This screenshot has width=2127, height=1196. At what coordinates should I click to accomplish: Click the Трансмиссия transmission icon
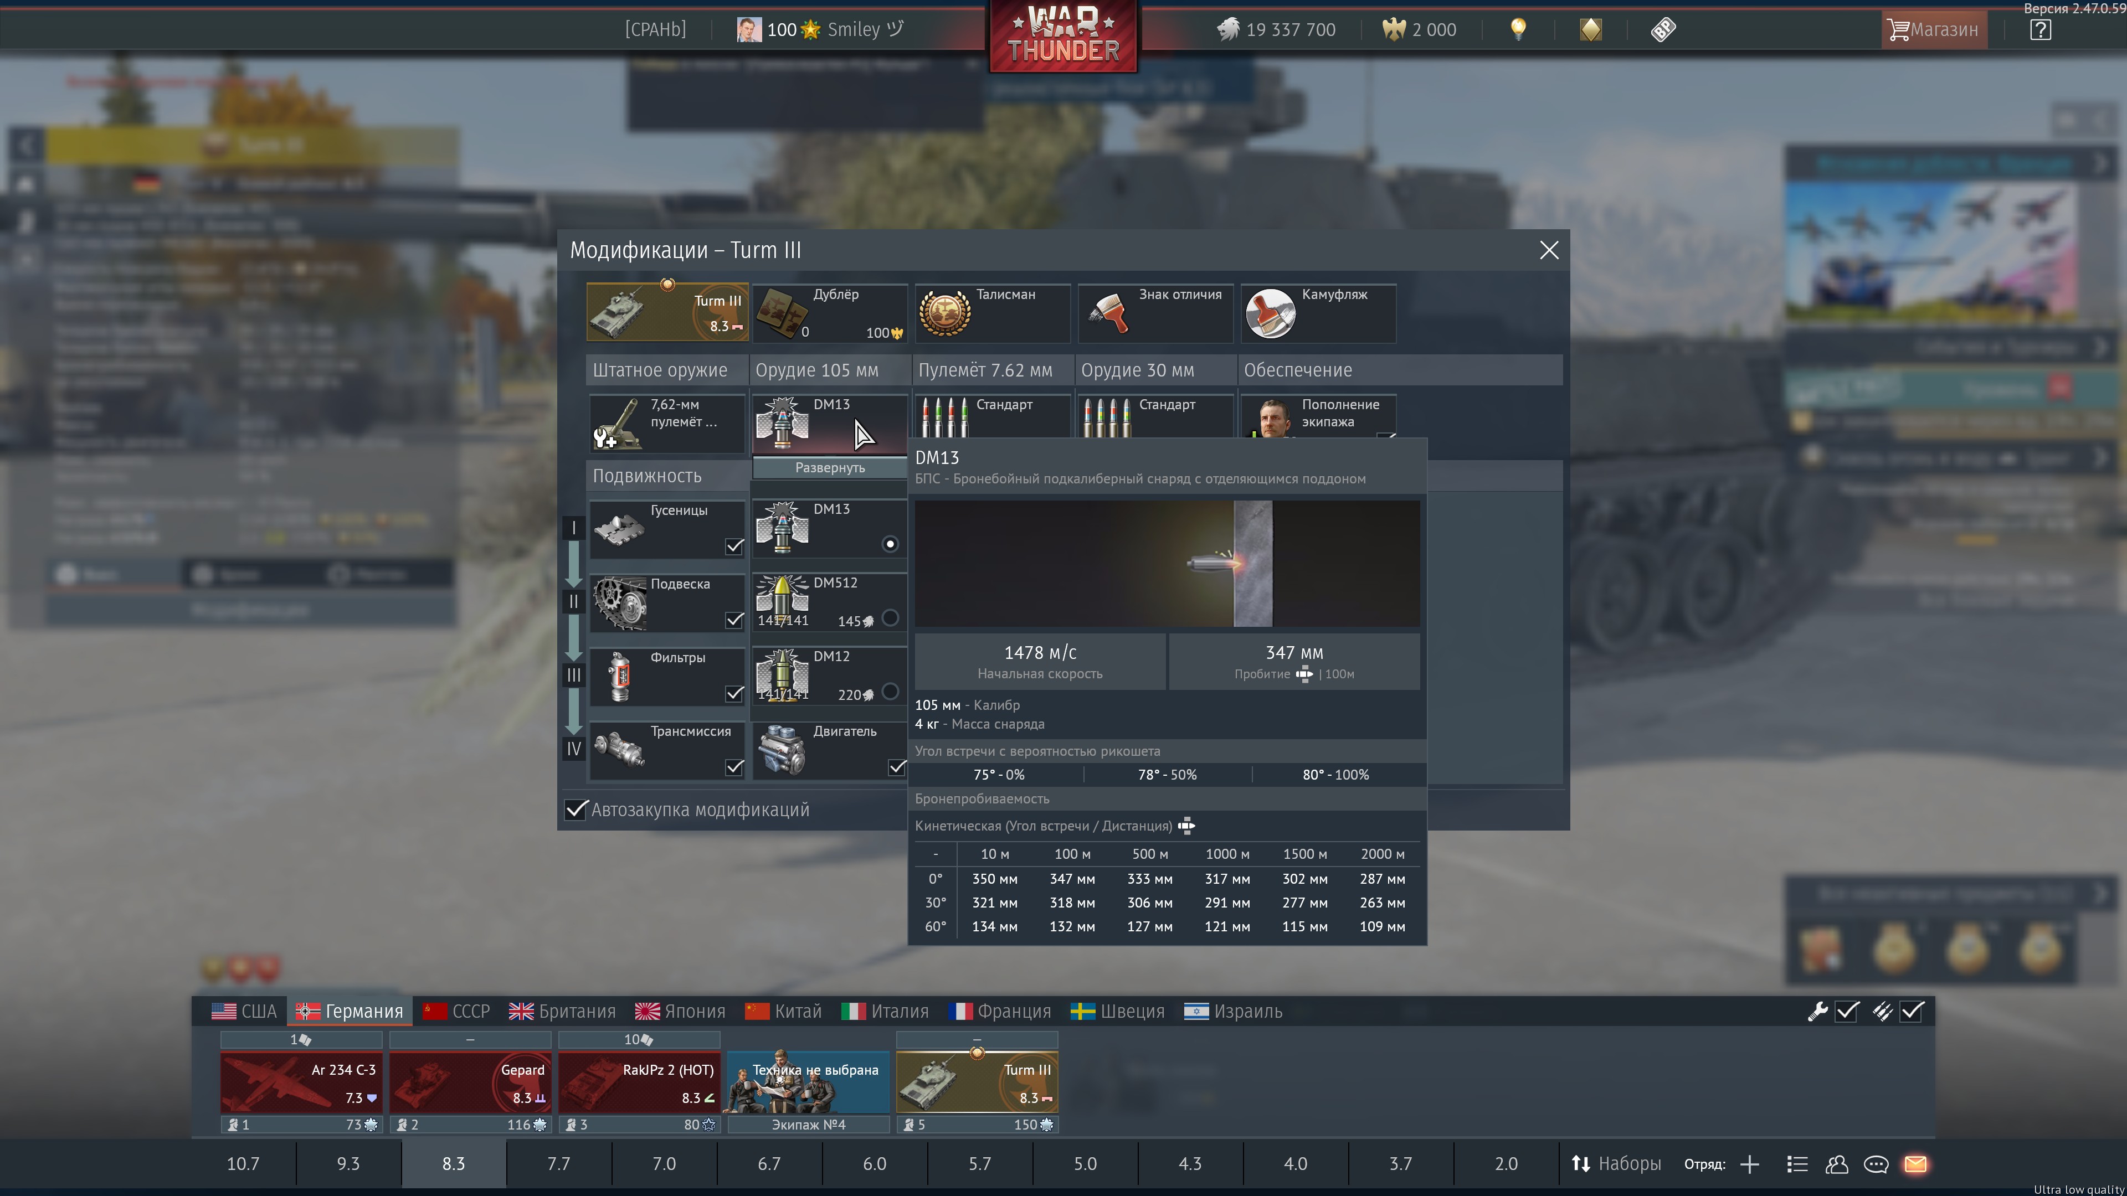click(619, 750)
